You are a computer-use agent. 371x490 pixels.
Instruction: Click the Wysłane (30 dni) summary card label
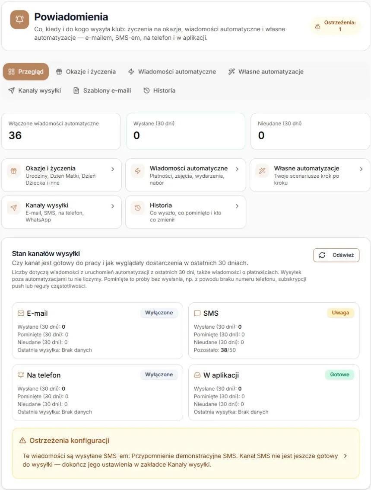pos(154,123)
